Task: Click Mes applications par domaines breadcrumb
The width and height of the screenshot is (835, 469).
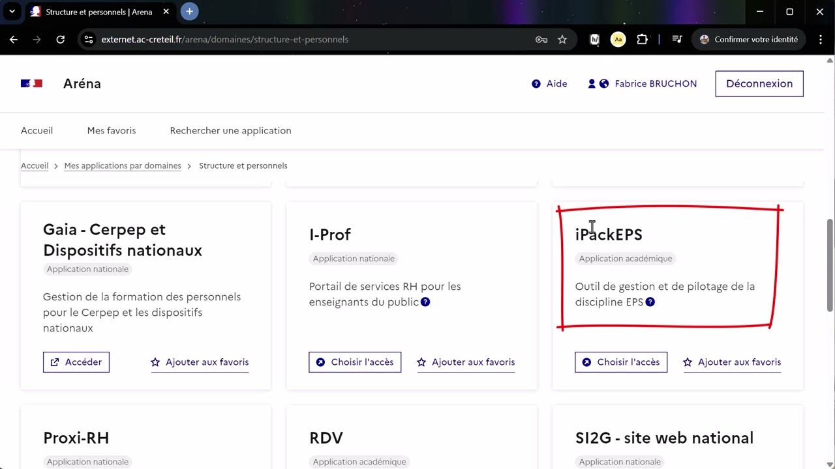Action: point(123,165)
